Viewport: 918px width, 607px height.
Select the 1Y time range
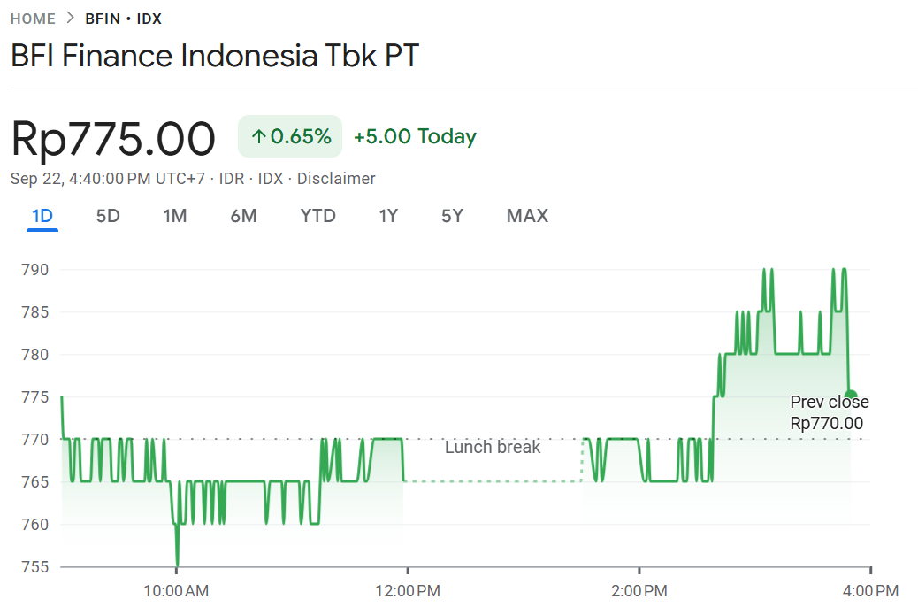coord(387,215)
